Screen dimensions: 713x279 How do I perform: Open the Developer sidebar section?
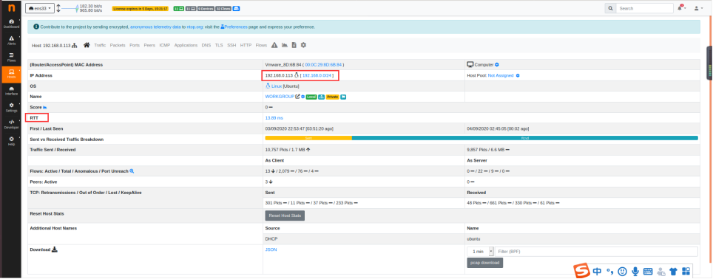click(11, 124)
